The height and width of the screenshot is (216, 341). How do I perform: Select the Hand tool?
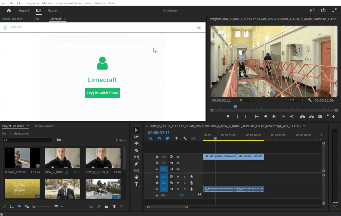coord(136,177)
